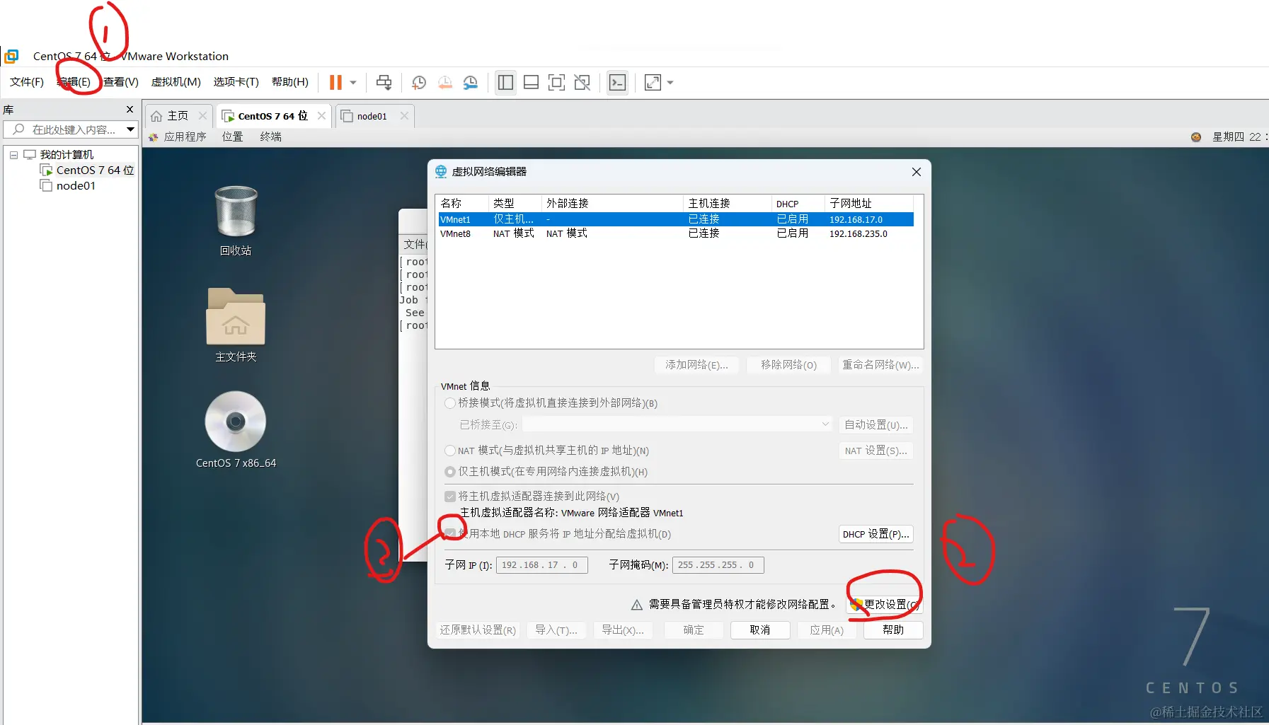Open the 终端 menu in the guest panel
This screenshot has width=1269, height=725.
click(270, 137)
